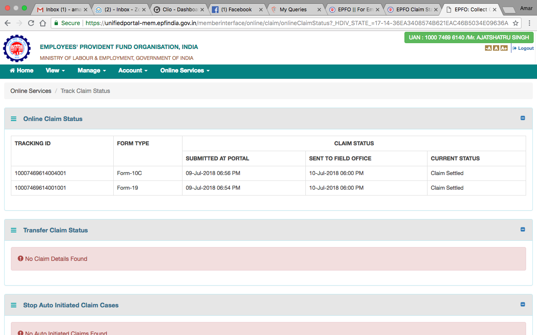Click the decrease font size -A icon
The image size is (537, 335).
point(488,49)
